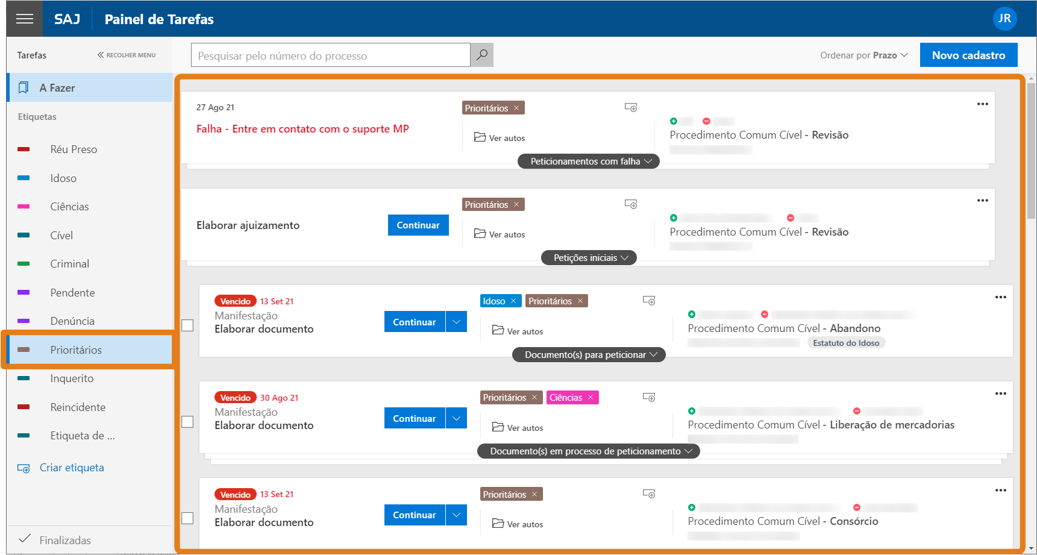Click the add-document icon on the first card
The width and height of the screenshot is (1037, 555).
pyautogui.click(x=631, y=107)
